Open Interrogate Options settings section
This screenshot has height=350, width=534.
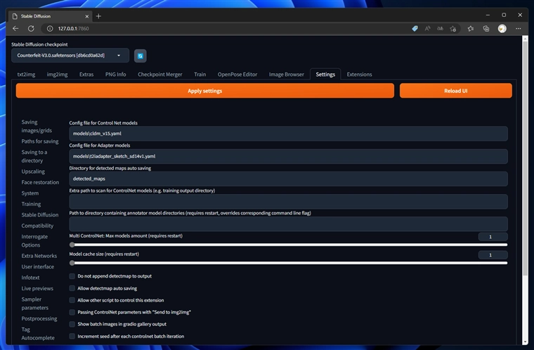(x=34, y=240)
